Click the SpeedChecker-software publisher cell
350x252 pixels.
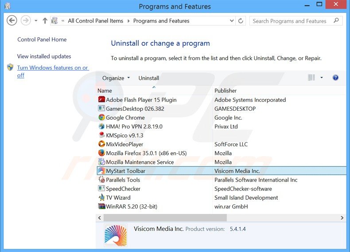pyautogui.click(x=243, y=189)
